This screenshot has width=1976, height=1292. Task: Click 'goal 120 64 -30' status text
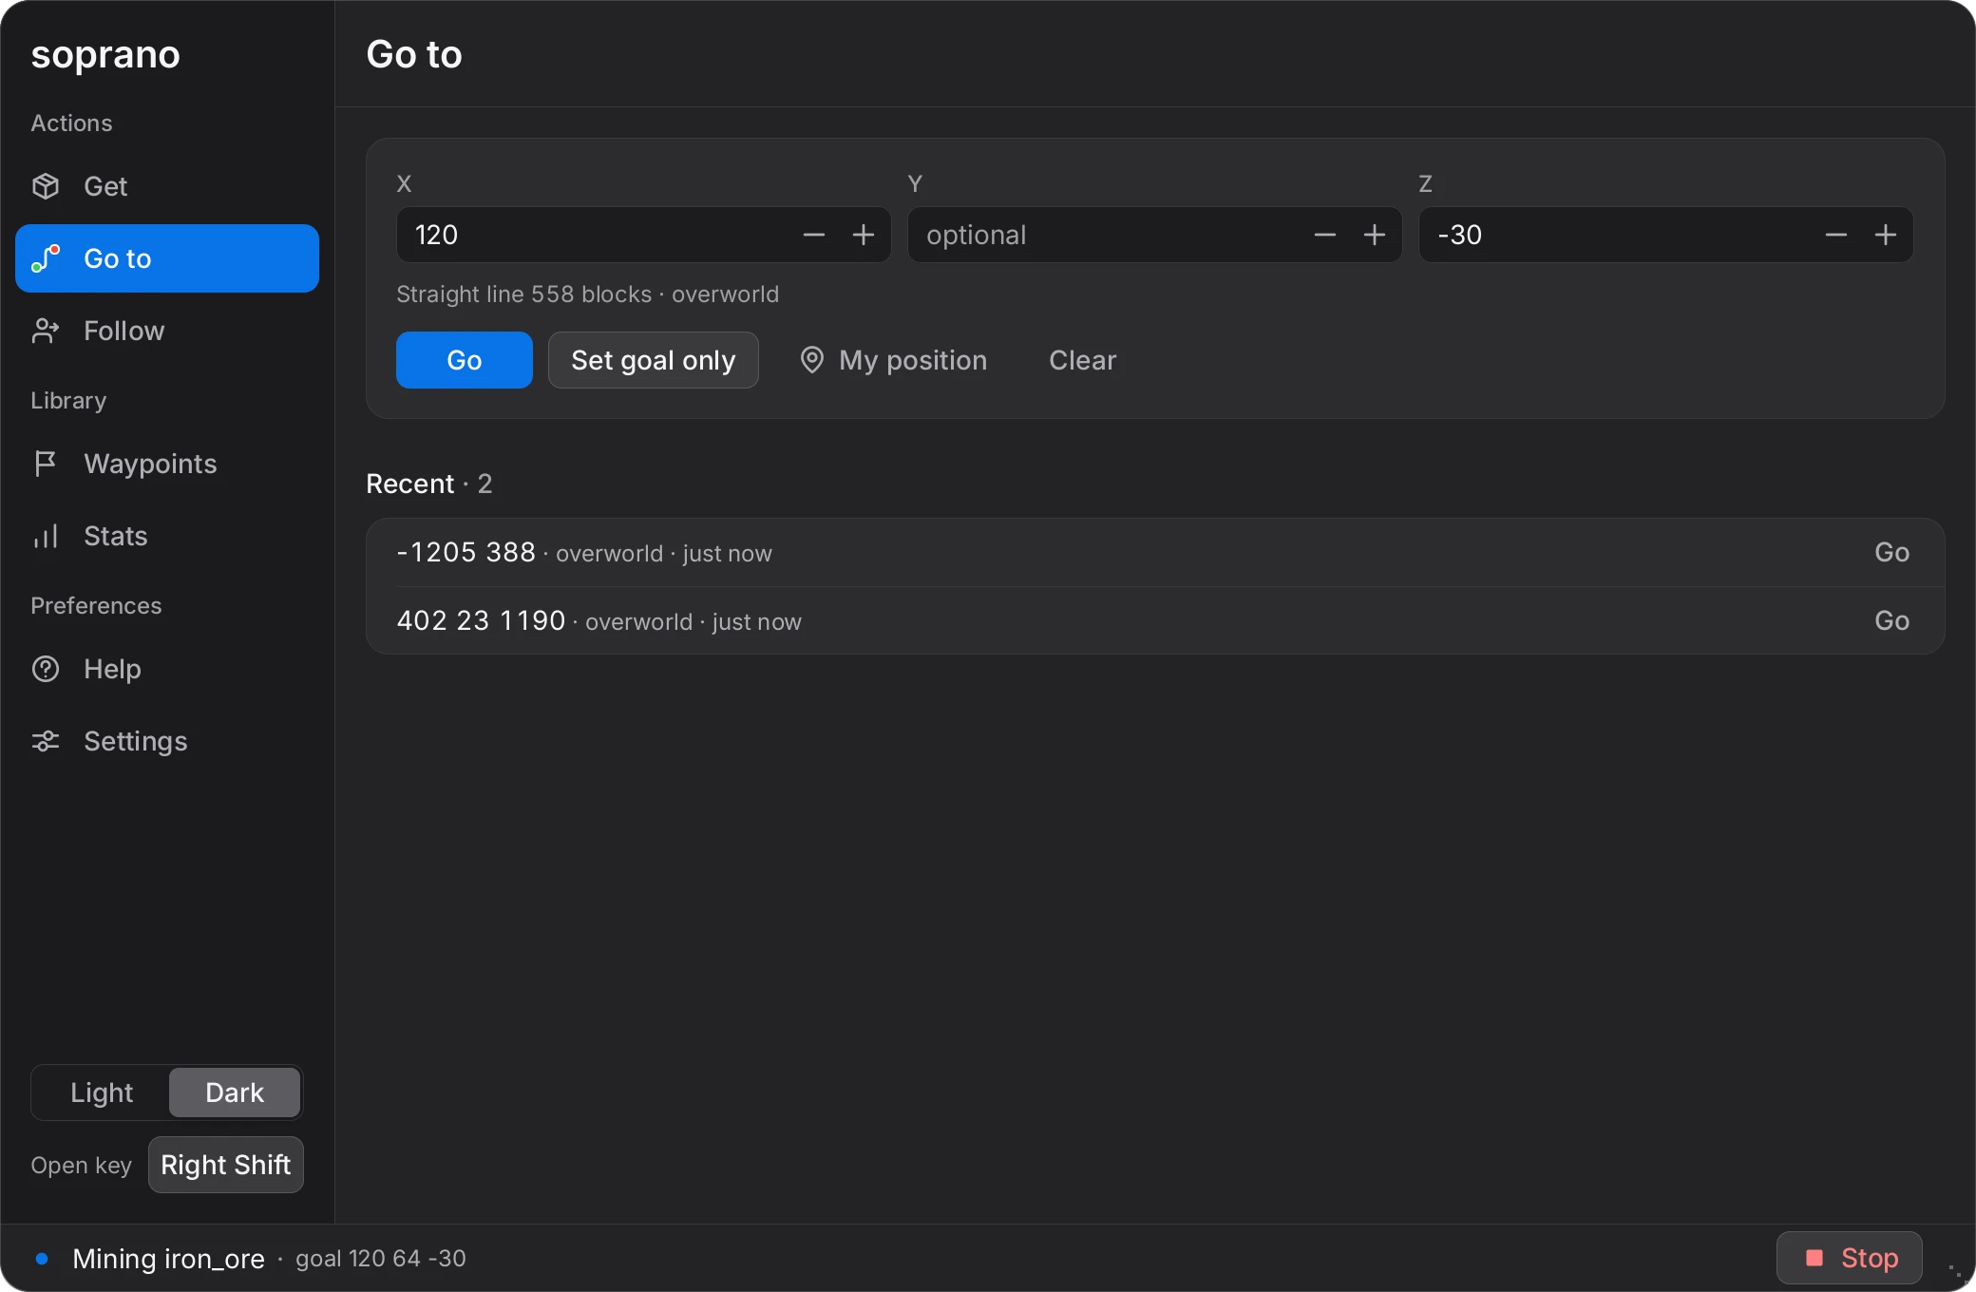tap(381, 1259)
